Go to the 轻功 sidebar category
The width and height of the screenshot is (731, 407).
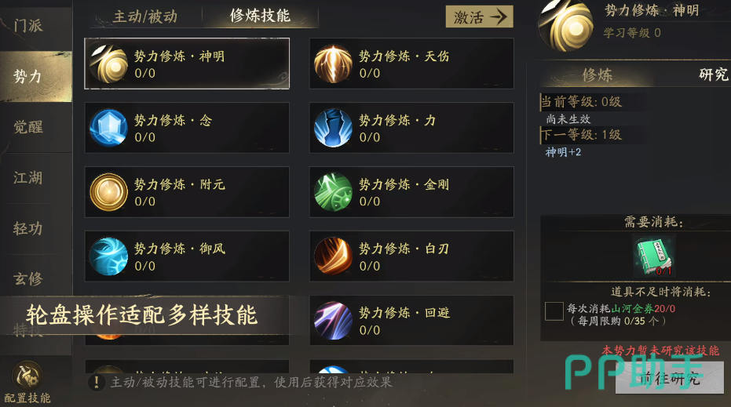tap(28, 228)
